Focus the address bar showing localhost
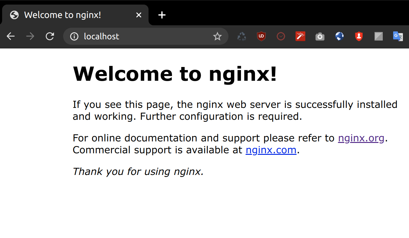Image resolution: width=409 pixels, height=238 pixels. click(145, 37)
